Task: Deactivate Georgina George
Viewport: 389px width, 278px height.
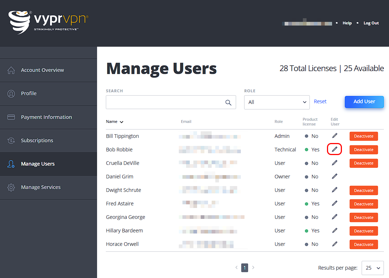Action: pos(364,217)
